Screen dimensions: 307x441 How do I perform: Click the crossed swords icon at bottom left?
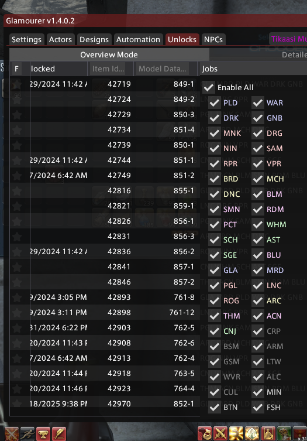pos(11,434)
